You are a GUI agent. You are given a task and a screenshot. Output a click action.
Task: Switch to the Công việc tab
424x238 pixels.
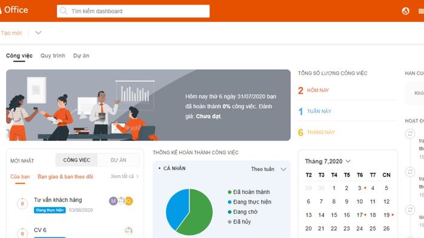pyautogui.click(x=19, y=56)
